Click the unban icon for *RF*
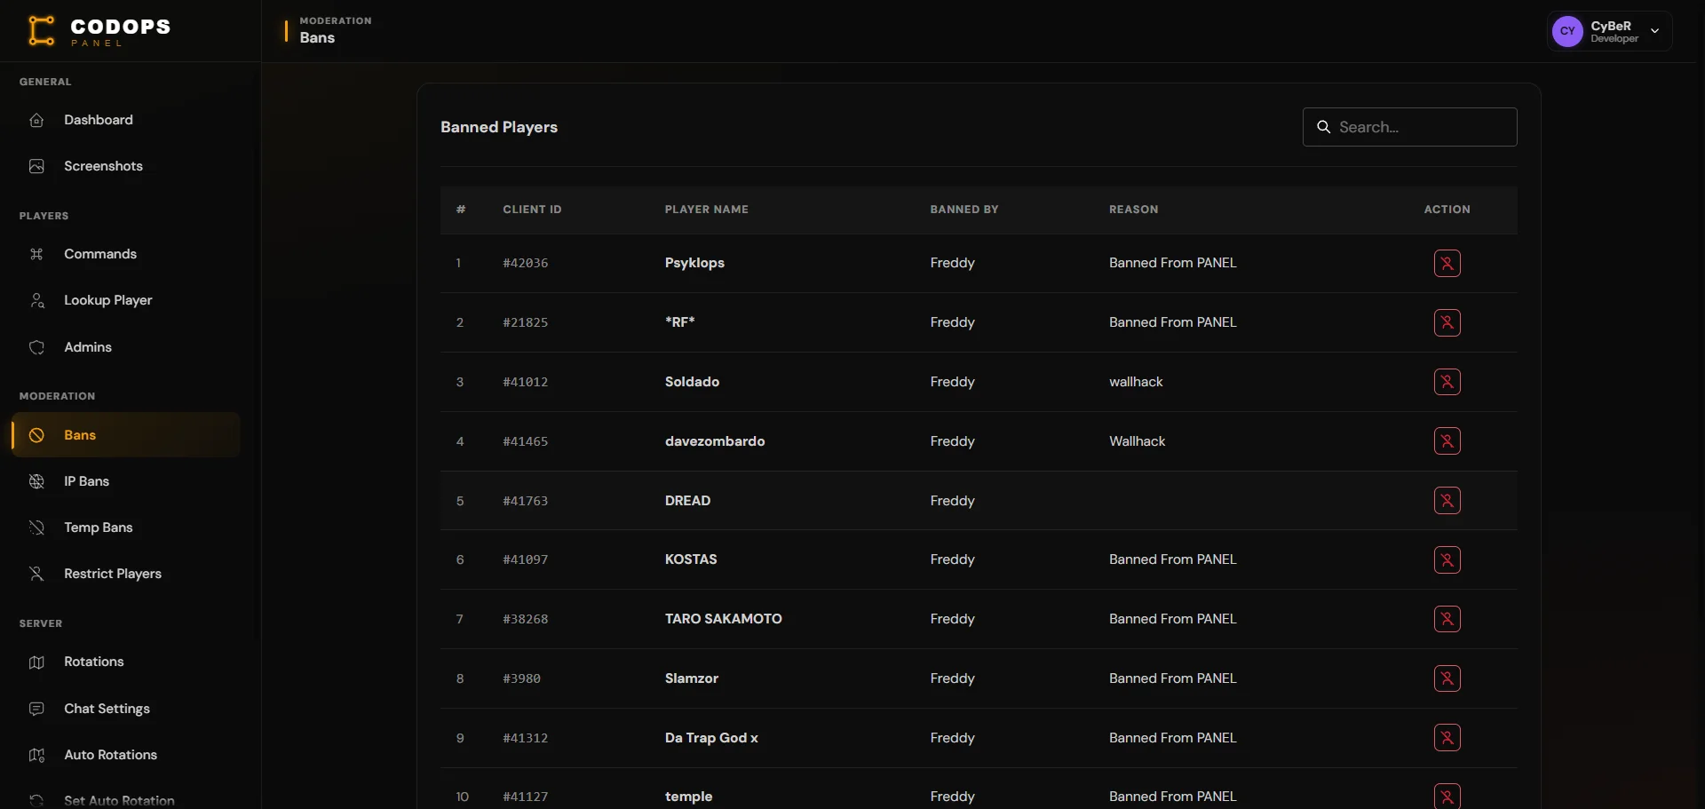This screenshot has width=1705, height=809. (1447, 322)
